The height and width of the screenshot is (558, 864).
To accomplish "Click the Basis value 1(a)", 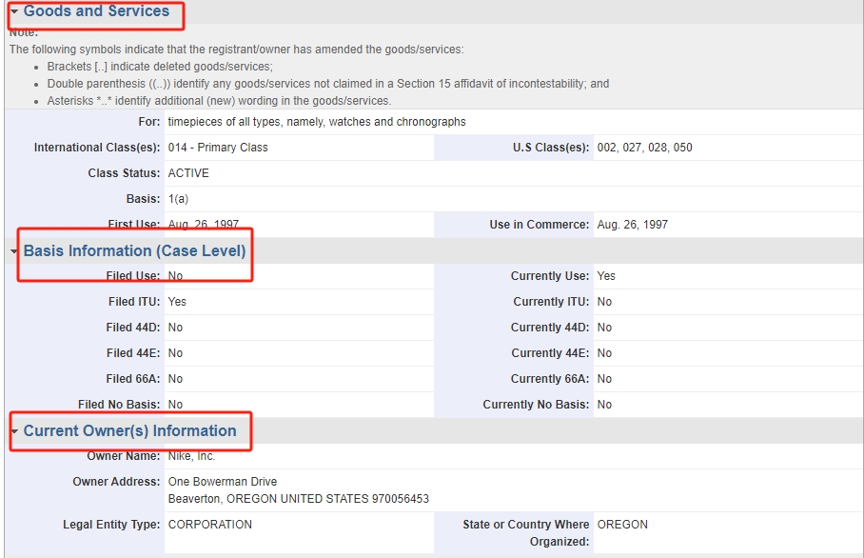I will click(178, 199).
